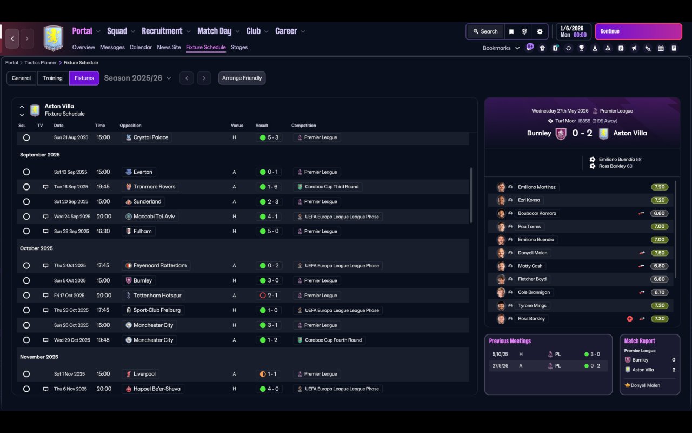The height and width of the screenshot is (433, 692).
Task: Select the Sunderland fixture radio button
Action: click(x=26, y=202)
